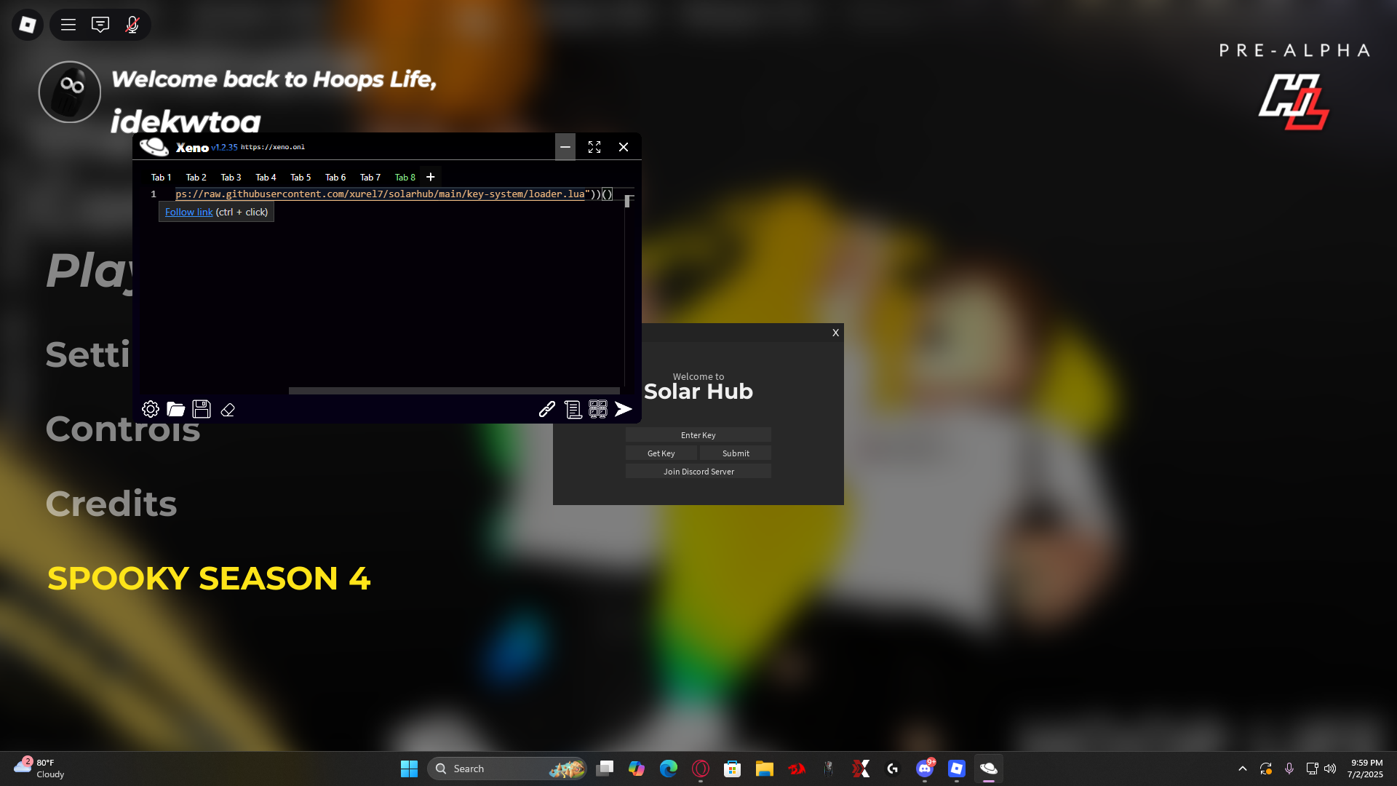Open Roblox chat window

coord(100,25)
